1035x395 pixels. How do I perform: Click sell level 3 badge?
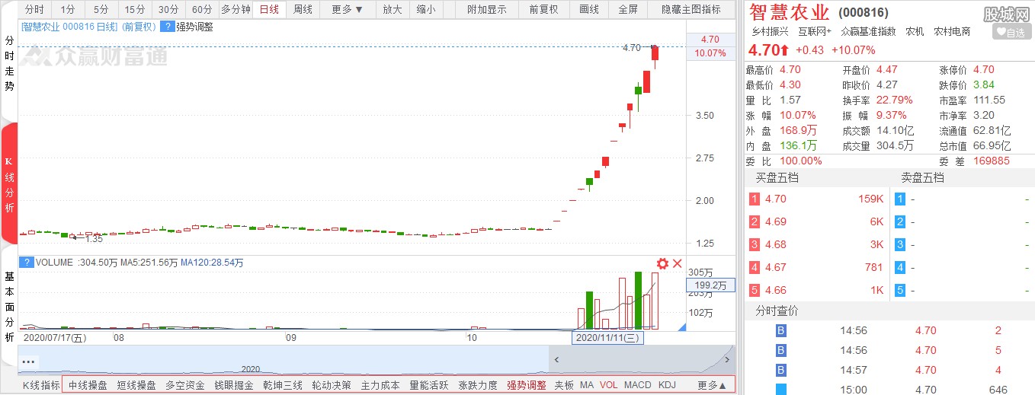pyautogui.click(x=899, y=244)
